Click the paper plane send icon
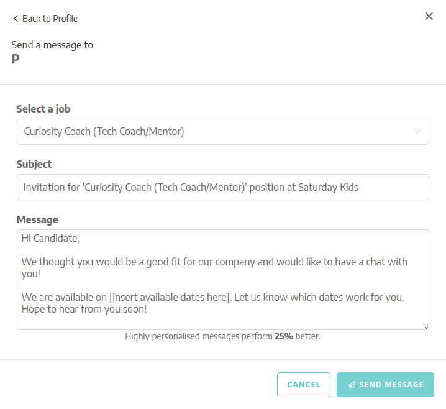The width and height of the screenshot is (446, 409). pyautogui.click(x=352, y=385)
